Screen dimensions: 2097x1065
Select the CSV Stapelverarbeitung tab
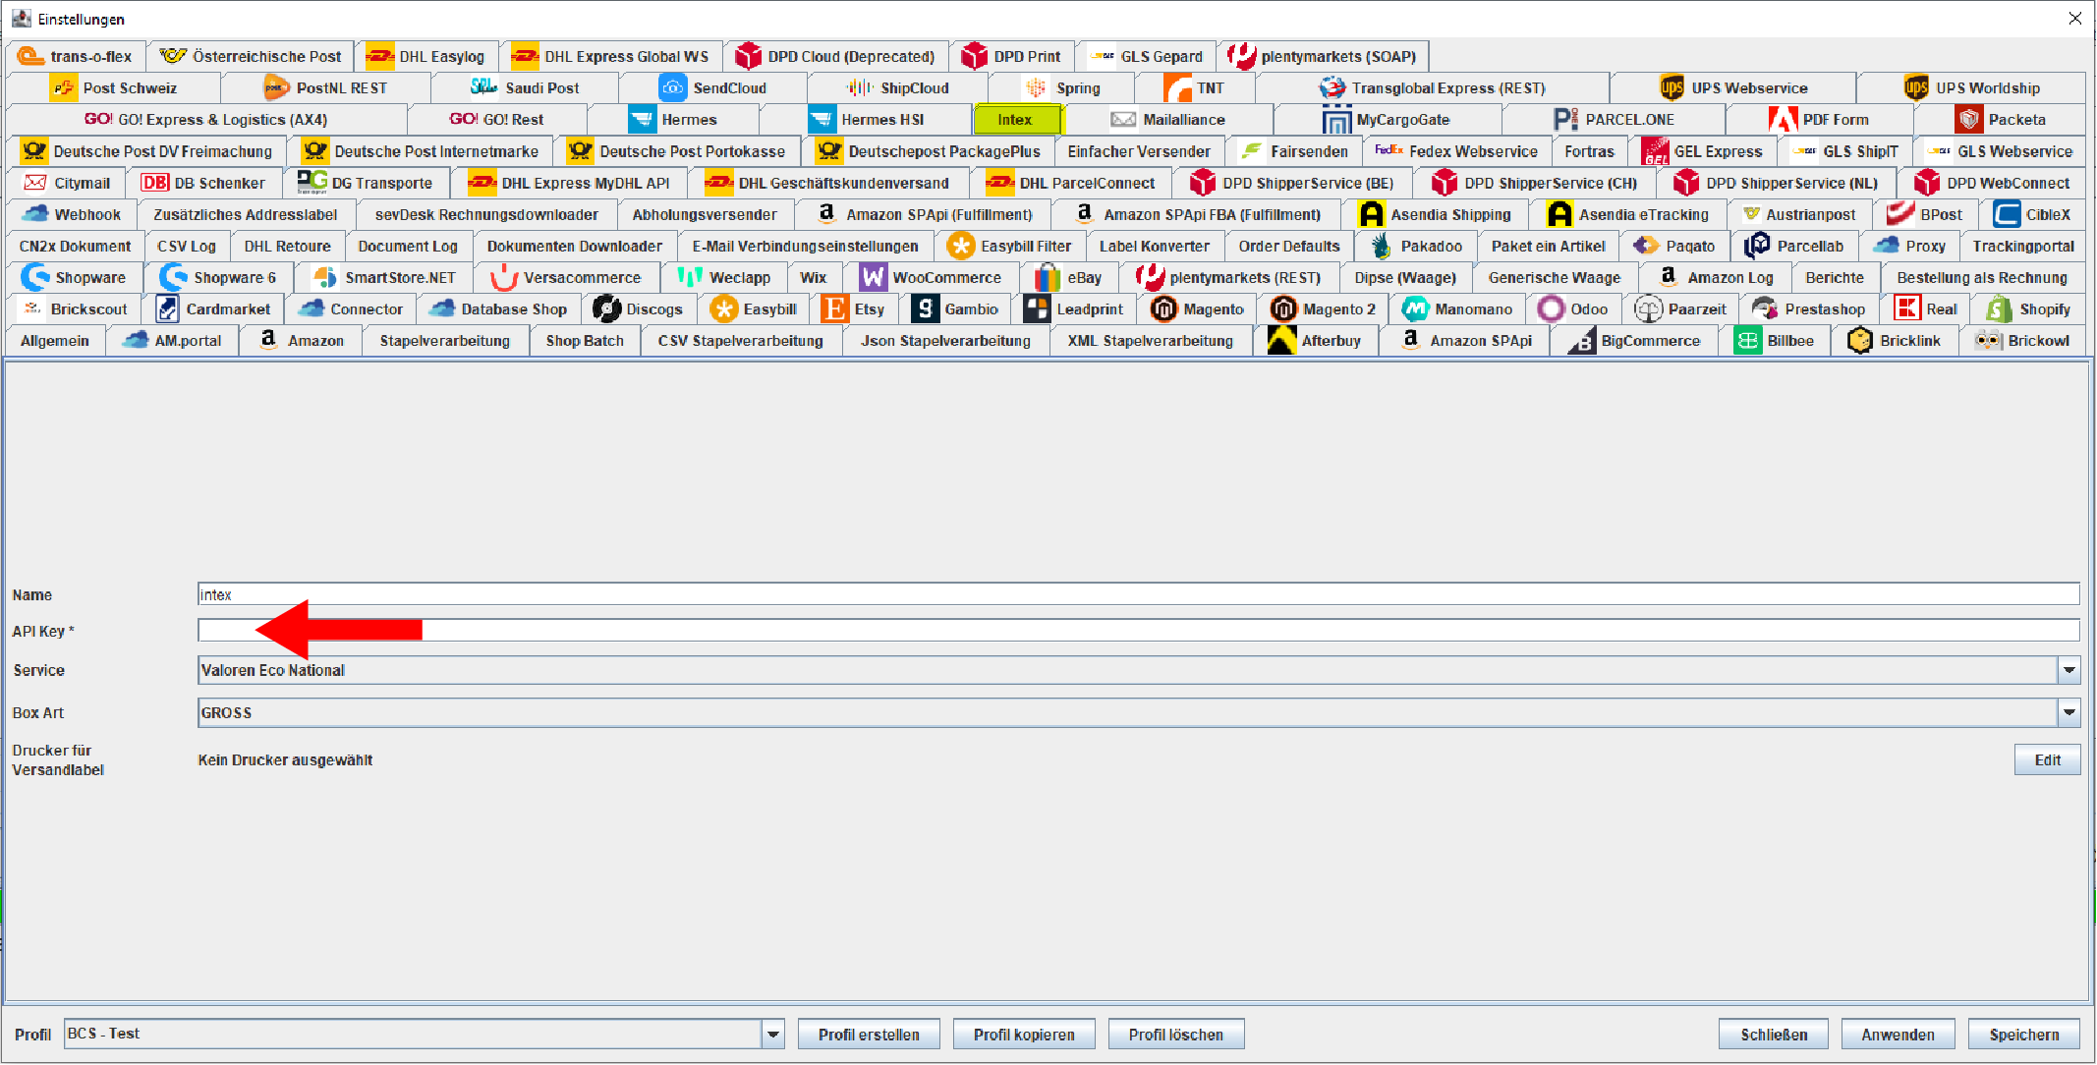coord(741,340)
